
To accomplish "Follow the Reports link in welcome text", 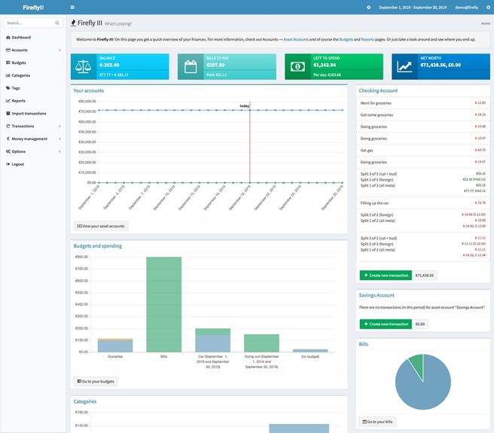I will click(367, 39).
